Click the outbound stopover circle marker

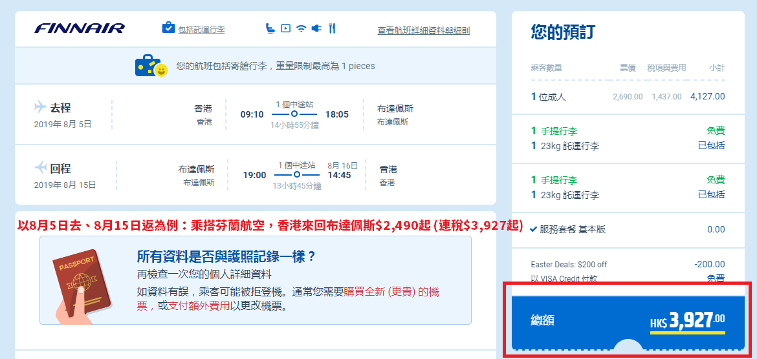294,114
